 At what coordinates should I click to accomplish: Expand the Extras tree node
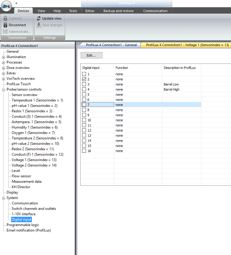3,73
